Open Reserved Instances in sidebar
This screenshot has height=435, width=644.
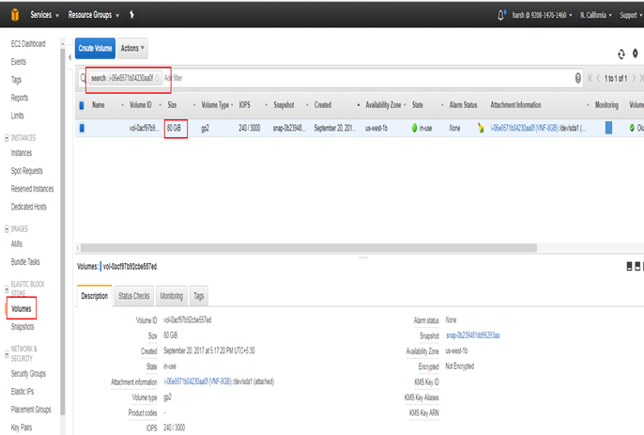click(32, 189)
